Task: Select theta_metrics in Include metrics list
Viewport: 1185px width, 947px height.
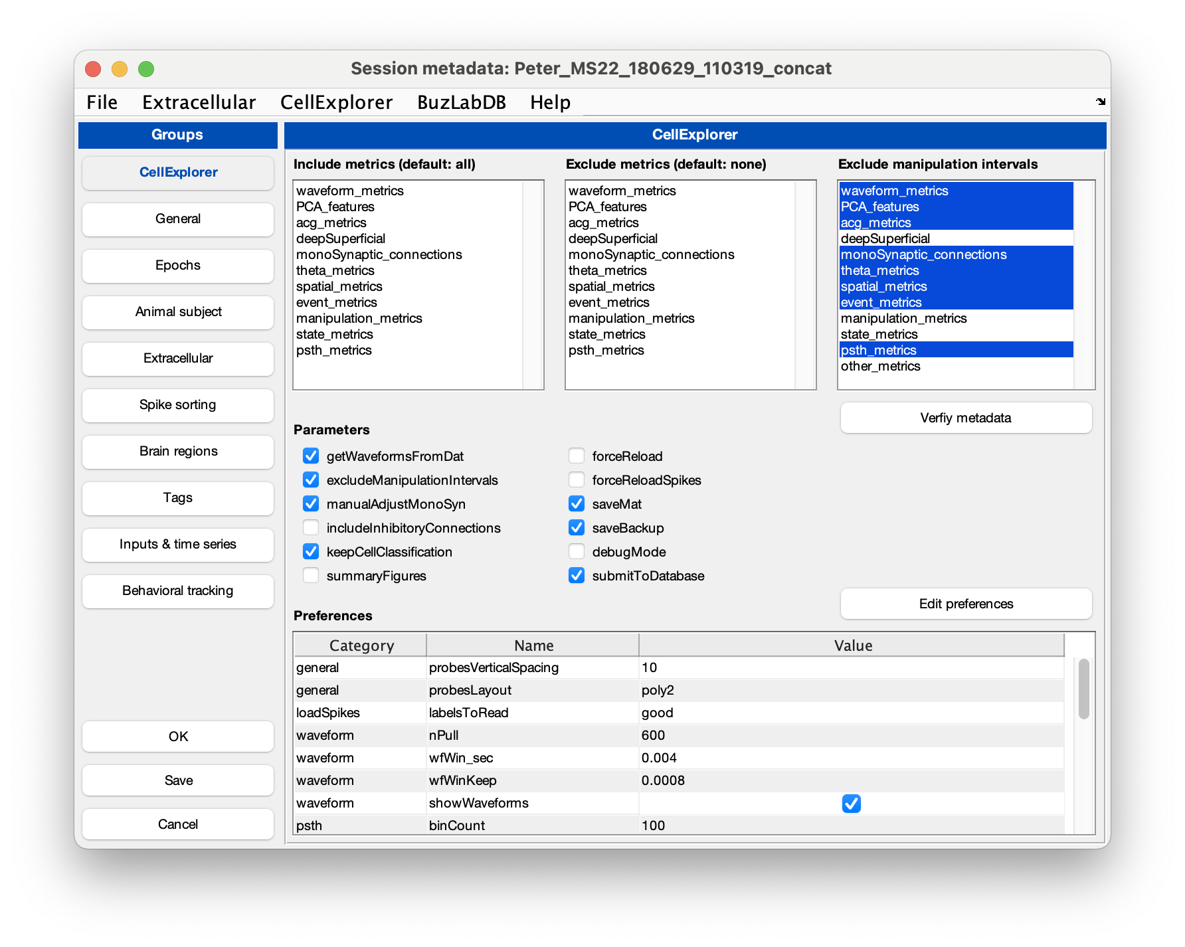Action: point(409,270)
